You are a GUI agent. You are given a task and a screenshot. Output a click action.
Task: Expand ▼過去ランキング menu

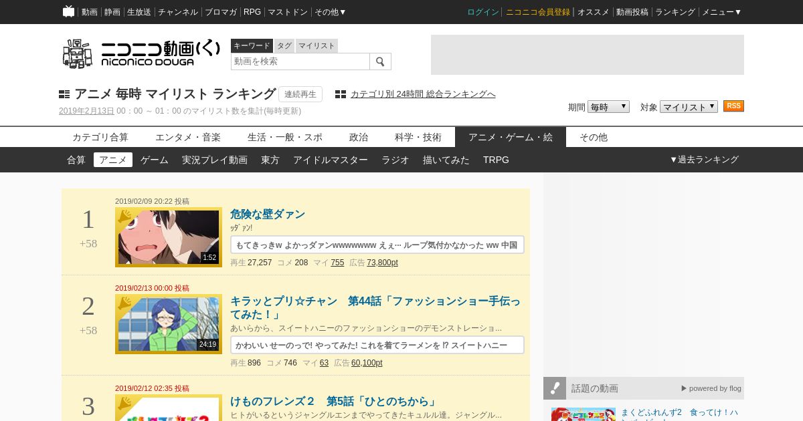click(x=704, y=160)
